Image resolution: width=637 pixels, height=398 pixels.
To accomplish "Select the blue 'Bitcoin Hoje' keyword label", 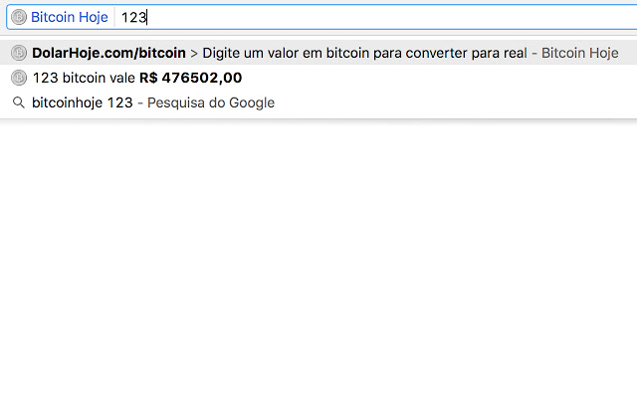I will (x=70, y=17).
